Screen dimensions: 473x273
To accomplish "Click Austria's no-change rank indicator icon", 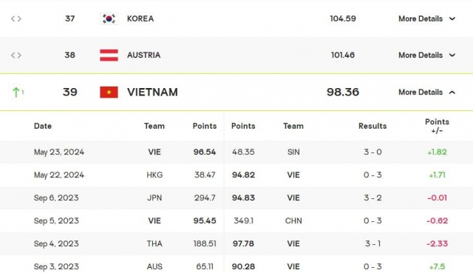I will [16, 55].
